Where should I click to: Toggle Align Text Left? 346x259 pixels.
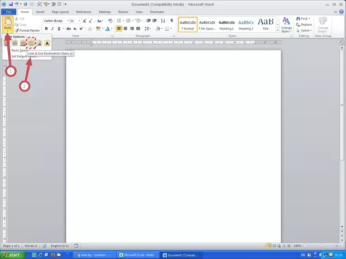pyautogui.click(x=119, y=28)
